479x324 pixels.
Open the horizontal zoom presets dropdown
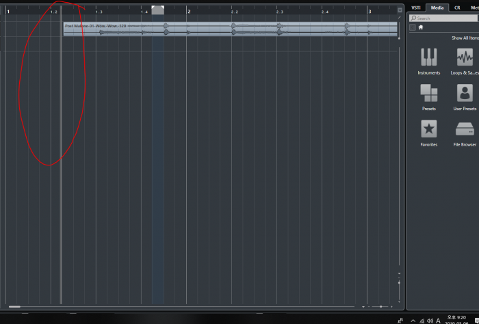(363, 307)
